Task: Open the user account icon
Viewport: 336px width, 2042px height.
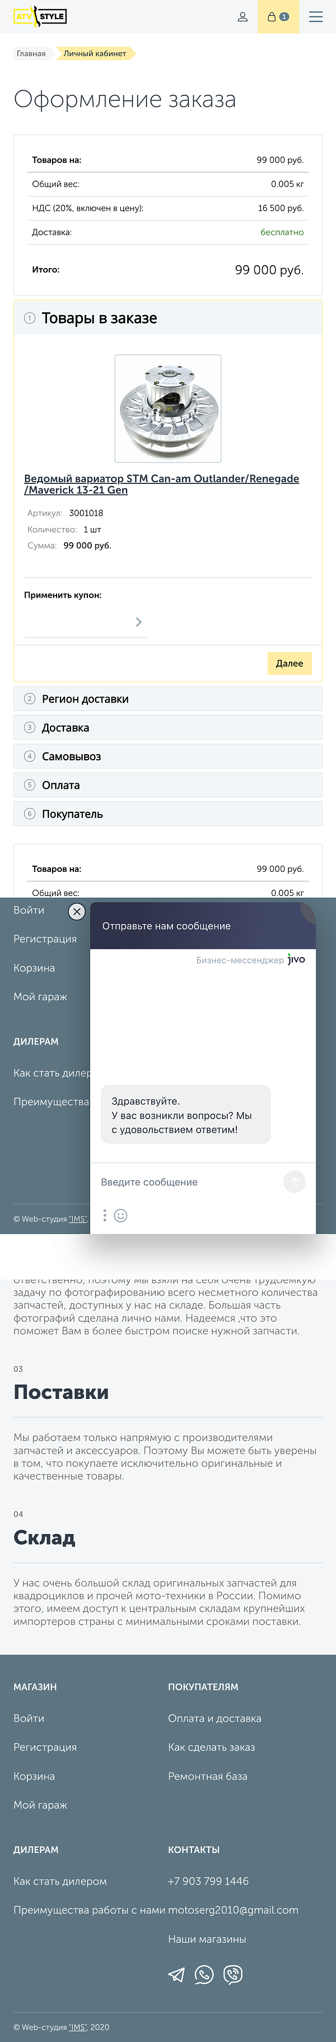Action: click(x=242, y=17)
